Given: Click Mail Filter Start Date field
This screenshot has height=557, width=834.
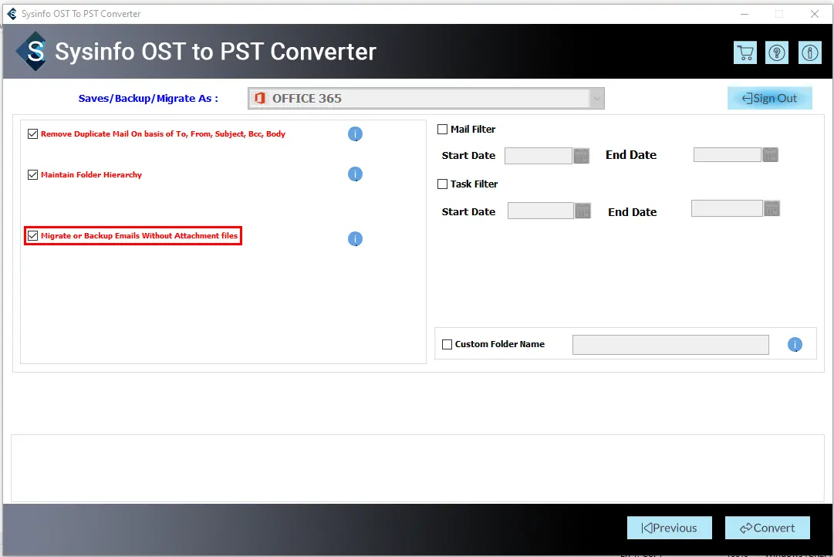Looking at the screenshot, I should (x=539, y=156).
